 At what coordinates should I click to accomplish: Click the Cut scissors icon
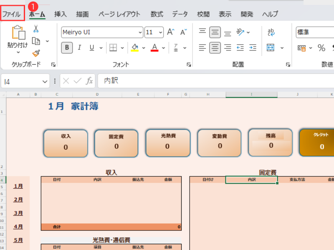36,29
